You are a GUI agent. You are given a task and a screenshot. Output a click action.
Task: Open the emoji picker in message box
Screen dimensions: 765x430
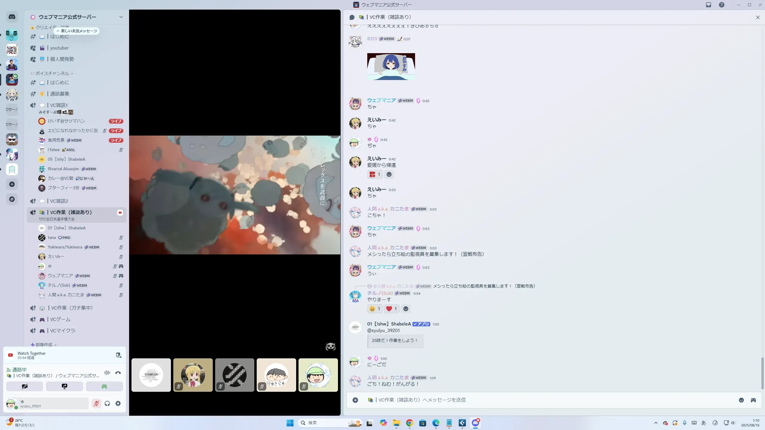pyautogui.click(x=741, y=400)
